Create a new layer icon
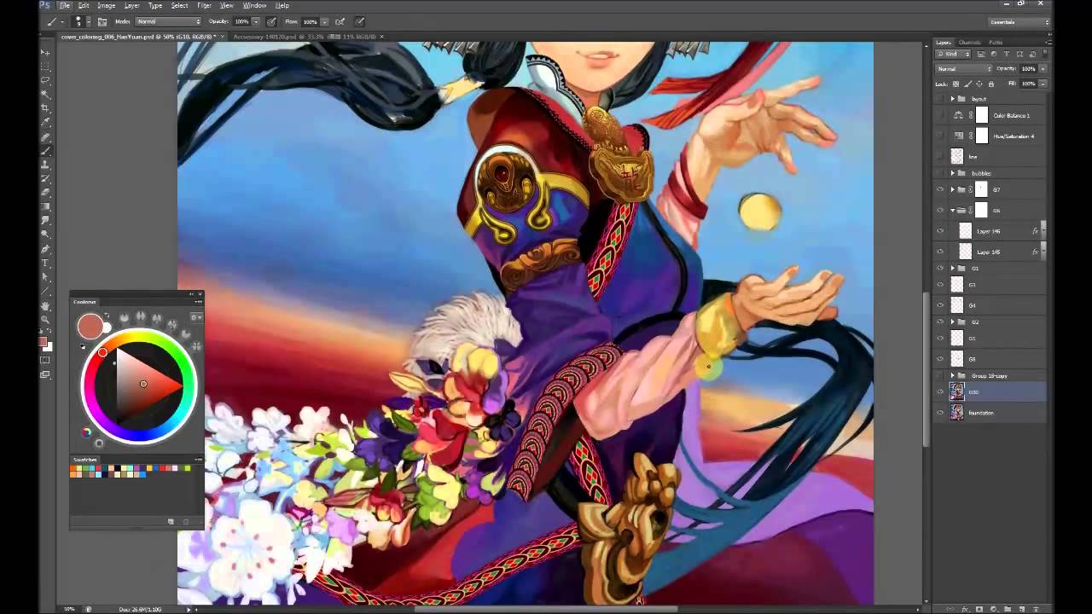 click(x=1021, y=609)
